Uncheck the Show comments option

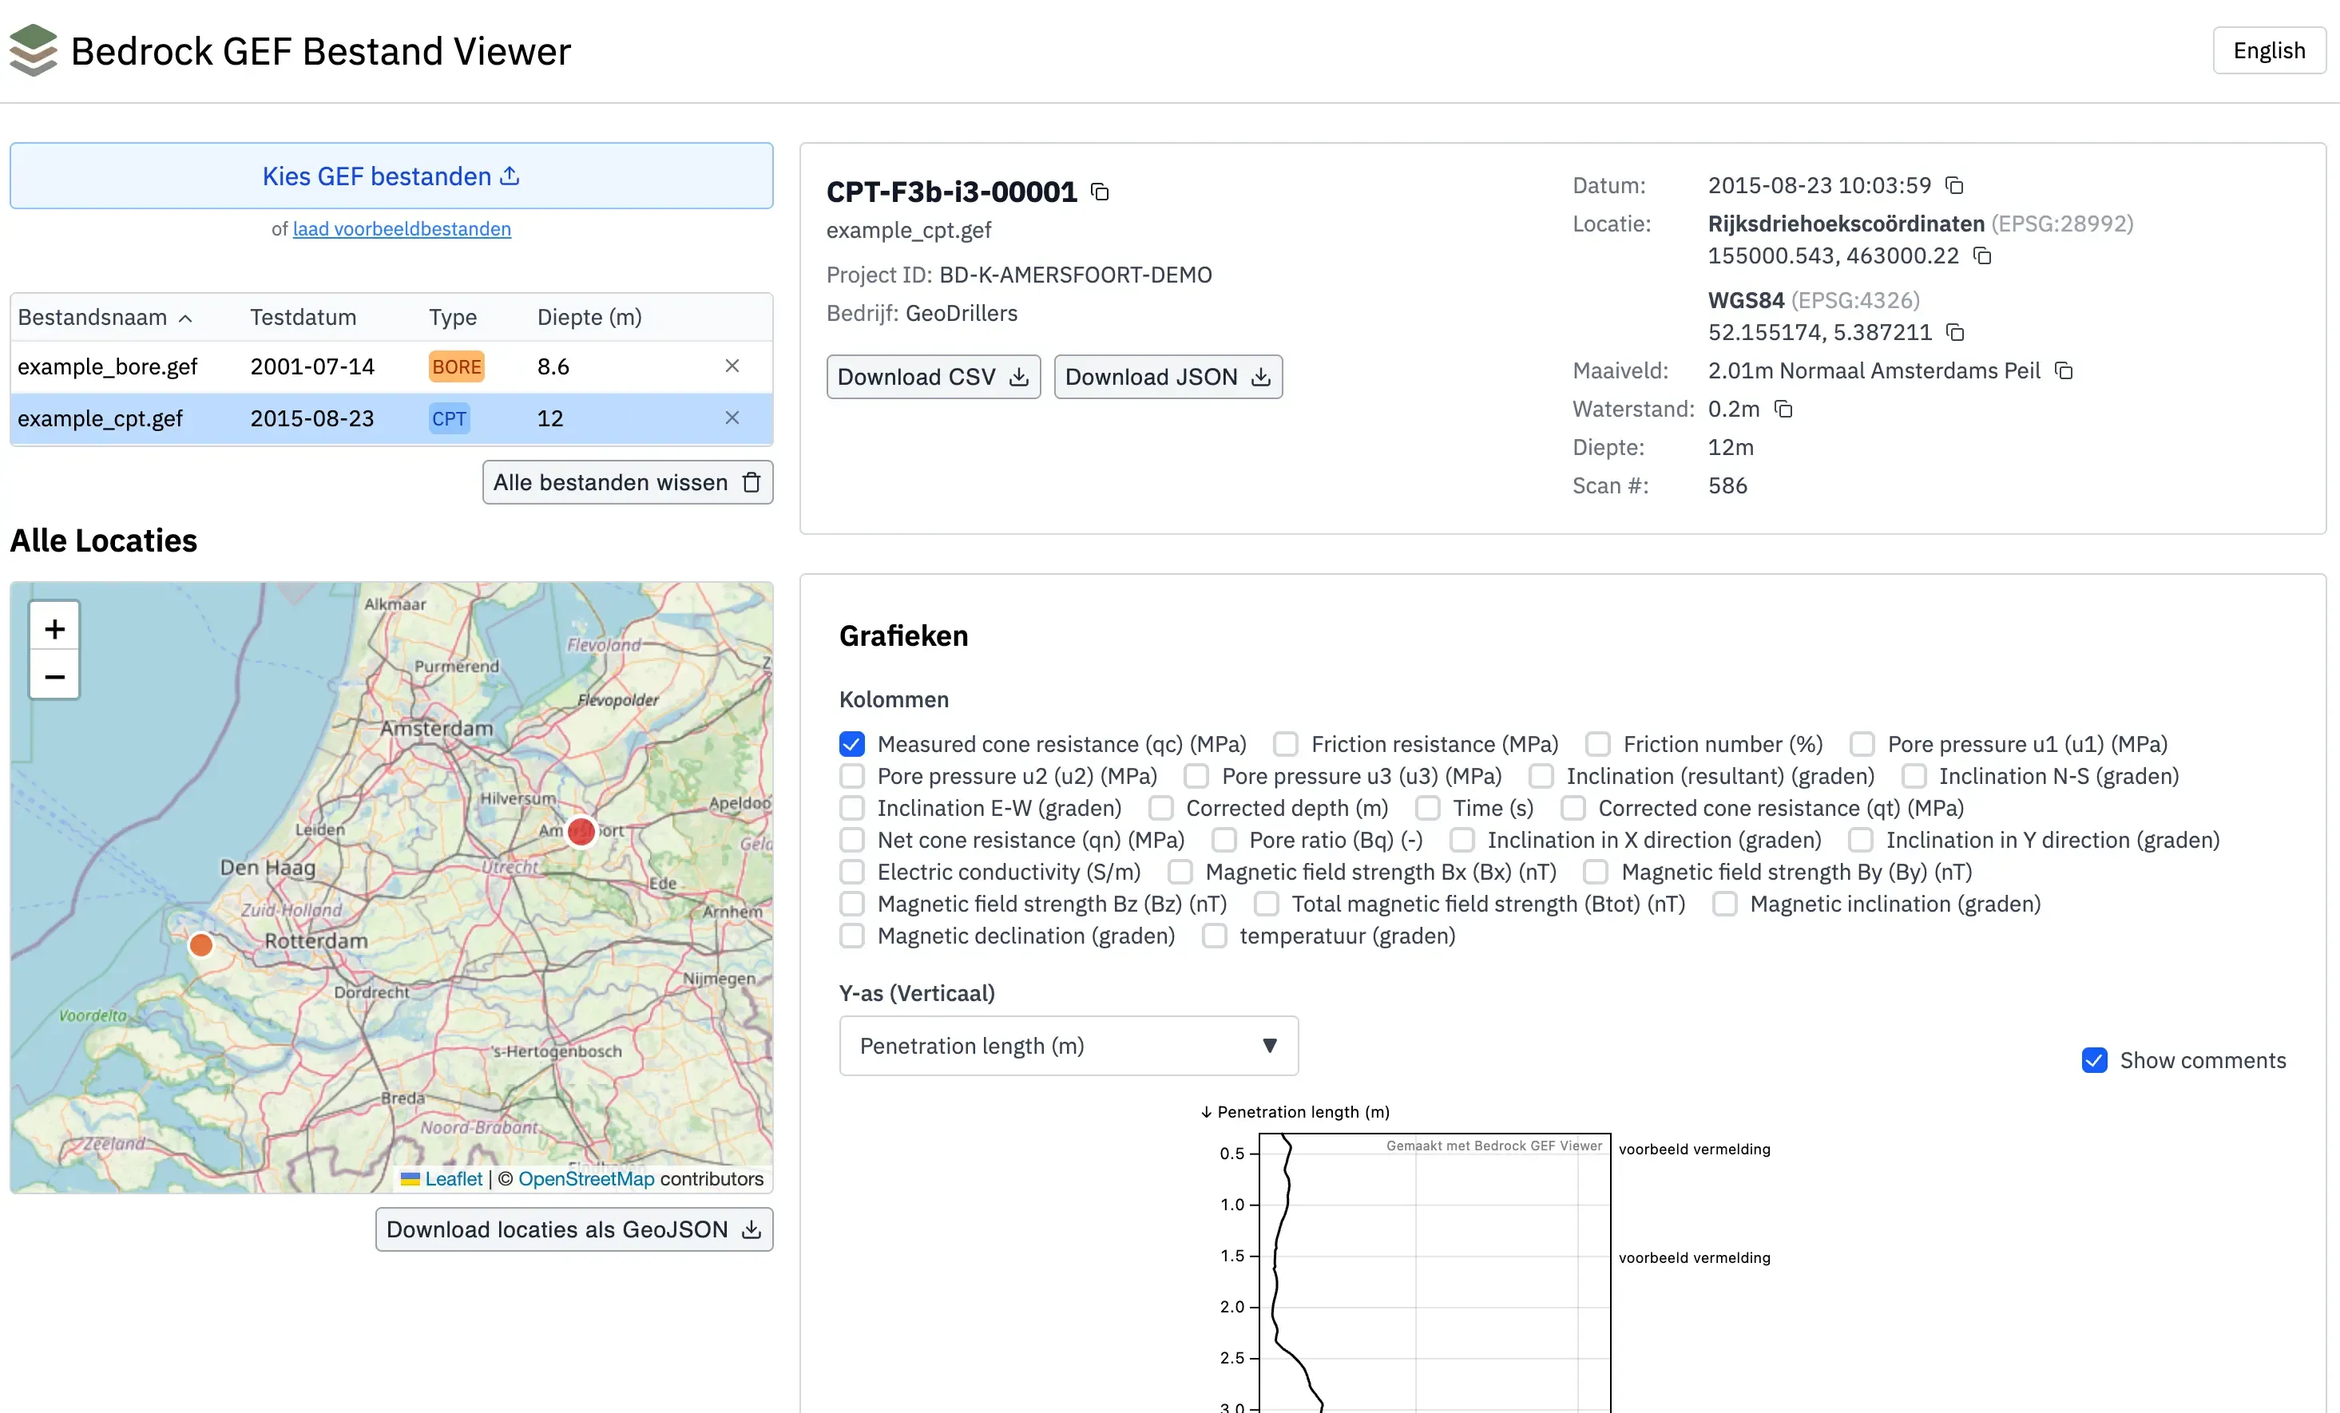[2094, 1060]
